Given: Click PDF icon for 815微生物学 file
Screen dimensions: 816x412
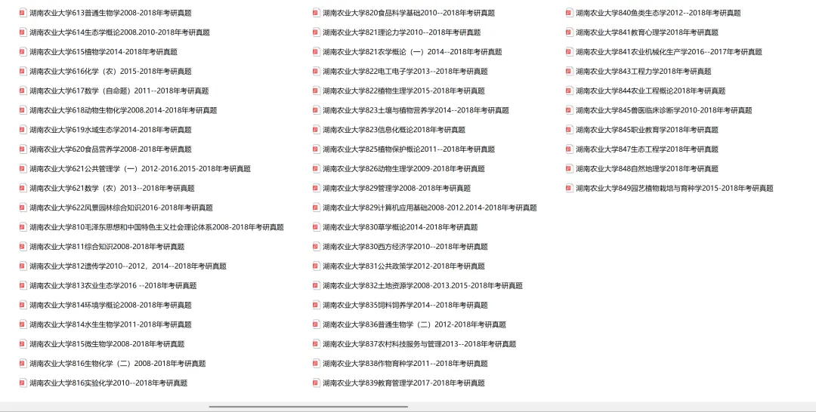Looking at the screenshot, I should (x=23, y=344).
